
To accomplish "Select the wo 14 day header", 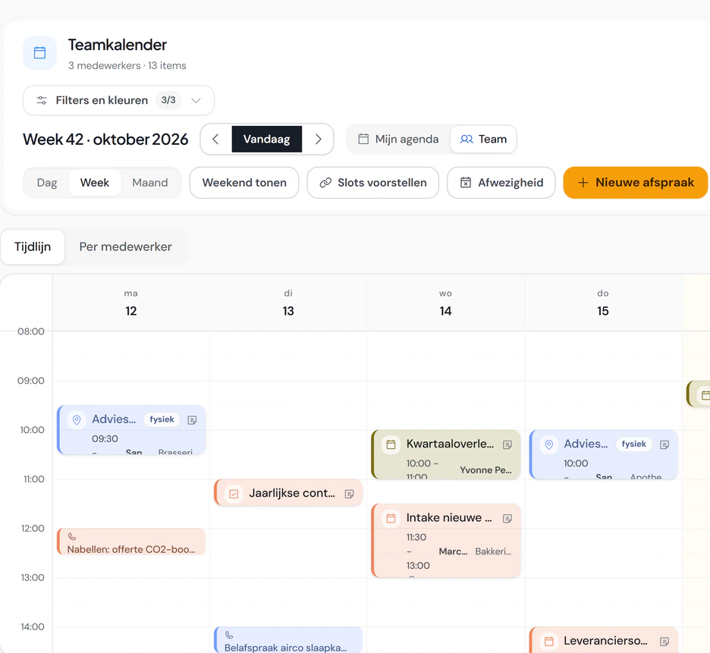I will tap(445, 303).
